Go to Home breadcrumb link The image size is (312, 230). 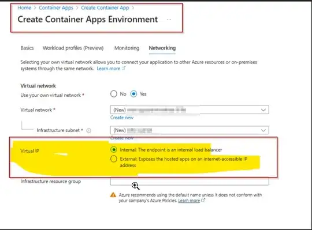pyautogui.click(x=24, y=7)
